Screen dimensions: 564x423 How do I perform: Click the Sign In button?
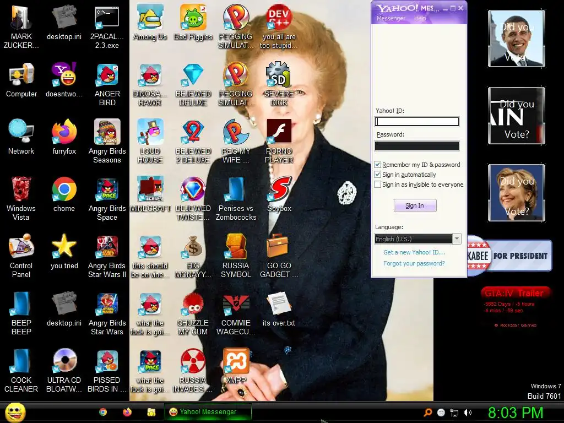(415, 205)
